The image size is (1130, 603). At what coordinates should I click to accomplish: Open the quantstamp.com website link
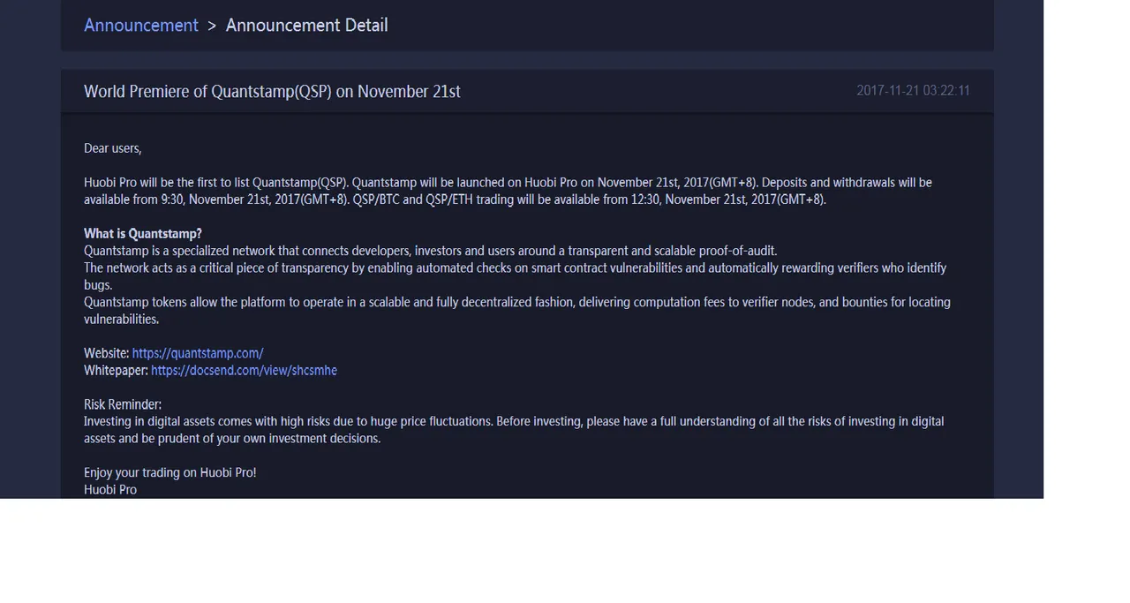click(198, 353)
